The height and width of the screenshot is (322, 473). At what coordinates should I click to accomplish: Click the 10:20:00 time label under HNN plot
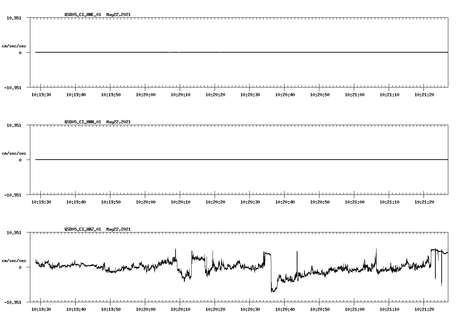pyautogui.click(x=146, y=202)
